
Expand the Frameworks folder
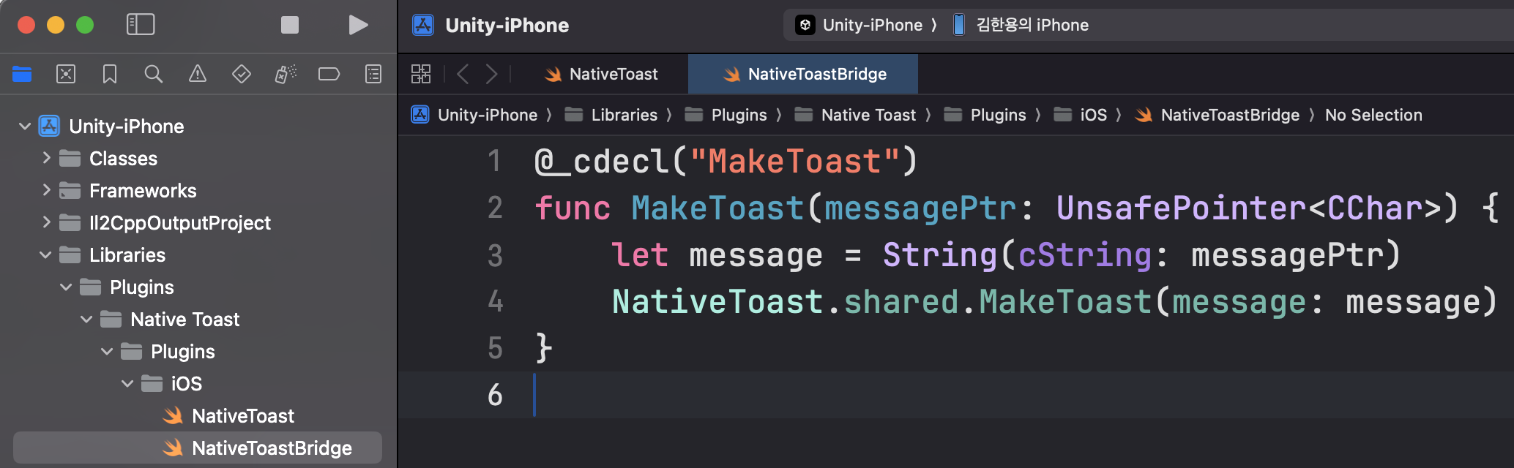point(46,190)
